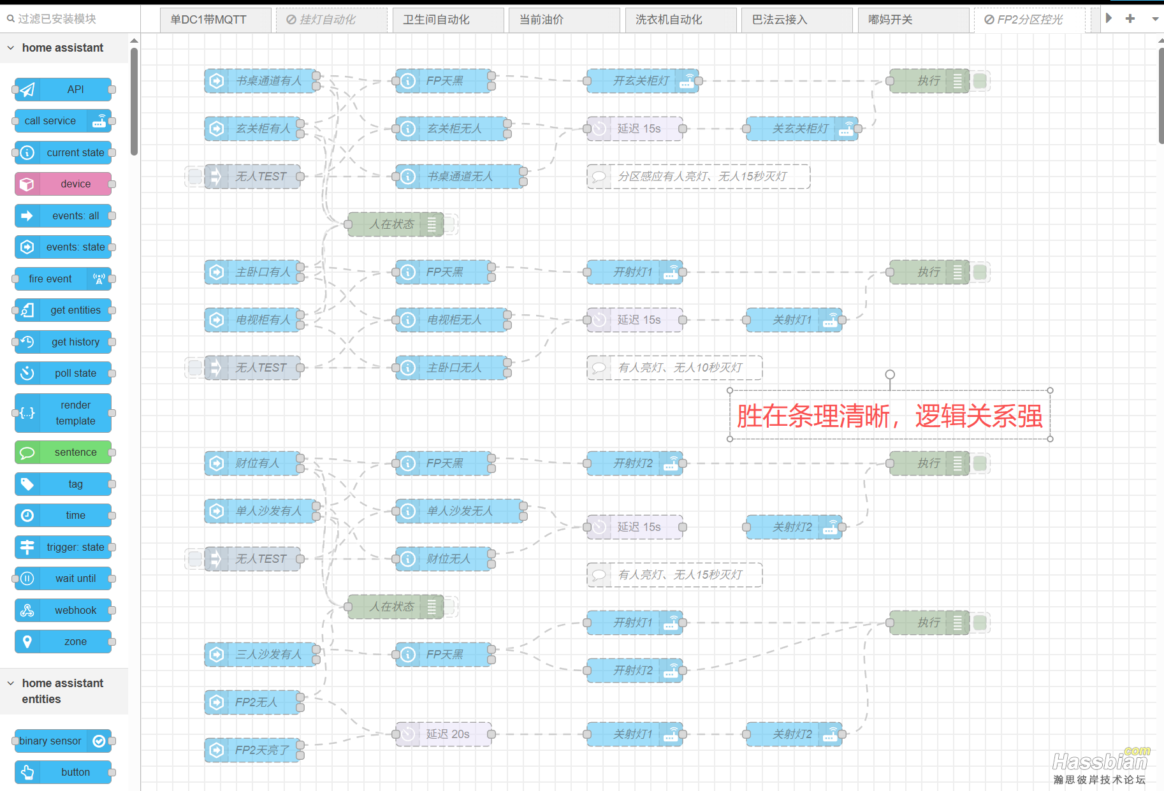Pick the call service palette node
Viewport: 1164px width, 791px height.
[x=63, y=121]
